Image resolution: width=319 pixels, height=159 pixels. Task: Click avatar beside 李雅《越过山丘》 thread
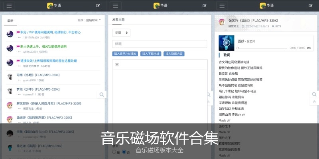click(10, 134)
